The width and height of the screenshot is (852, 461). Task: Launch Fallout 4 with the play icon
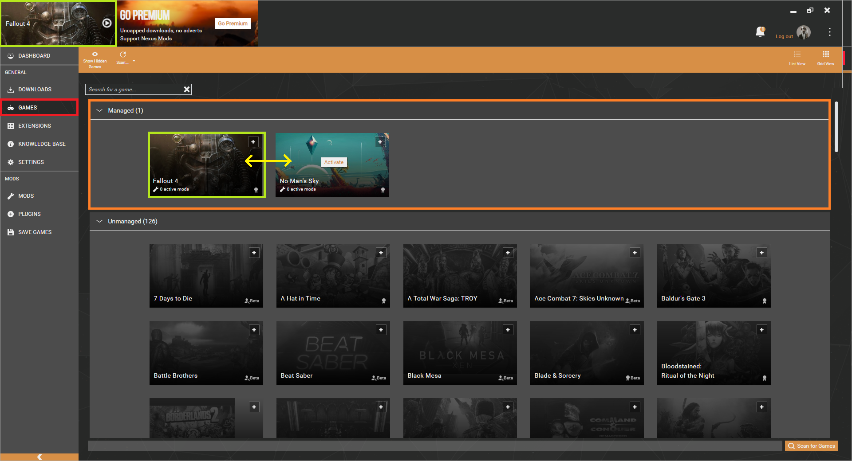pyautogui.click(x=107, y=23)
